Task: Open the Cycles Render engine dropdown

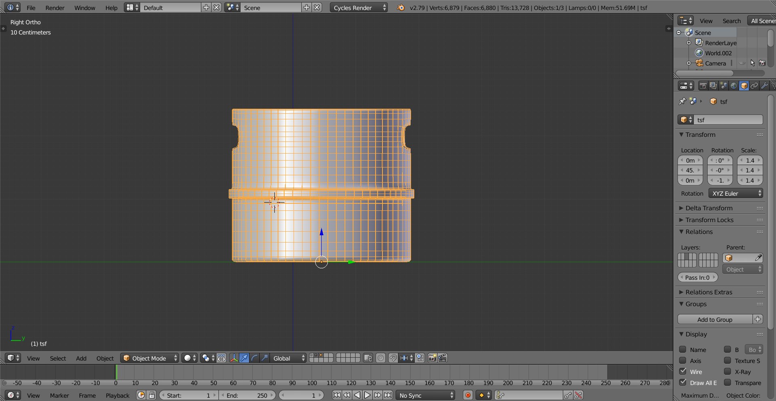Action: [x=358, y=8]
